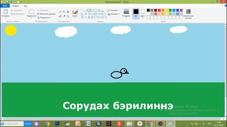Viewport: 227px width, 127px height.
Task: Open Yandex red Я icon in taskbar
Action: click(x=119, y=124)
